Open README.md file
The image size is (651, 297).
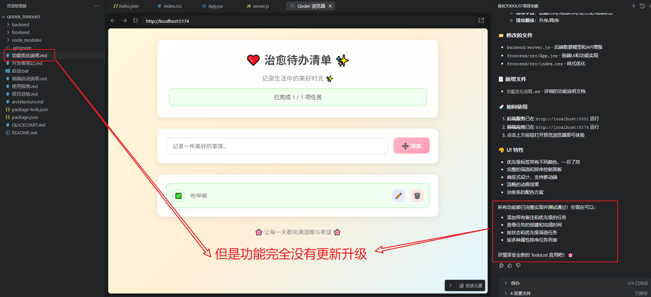[25, 133]
